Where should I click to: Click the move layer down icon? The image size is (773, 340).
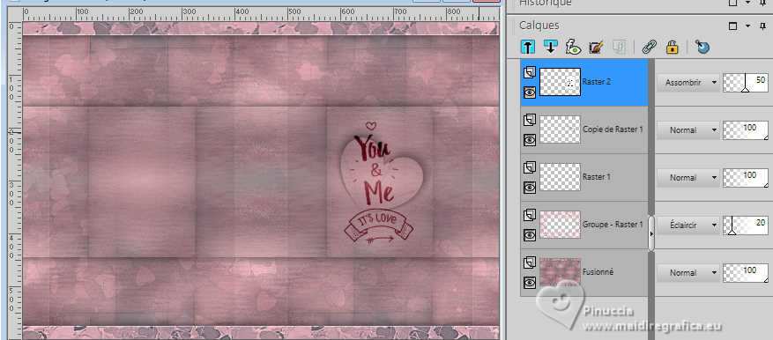[550, 47]
